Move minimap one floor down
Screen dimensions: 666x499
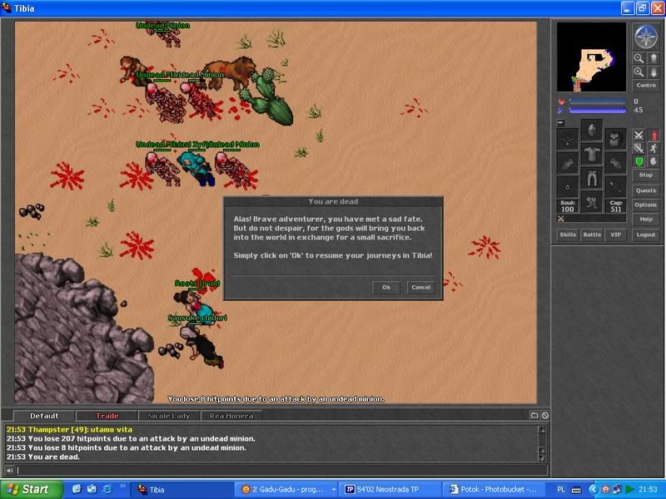pyautogui.click(x=654, y=72)
